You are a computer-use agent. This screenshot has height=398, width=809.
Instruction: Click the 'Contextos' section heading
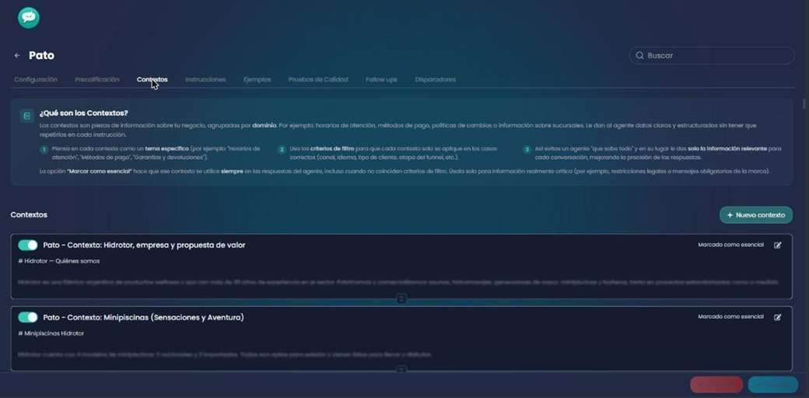(x=29, y=215)
